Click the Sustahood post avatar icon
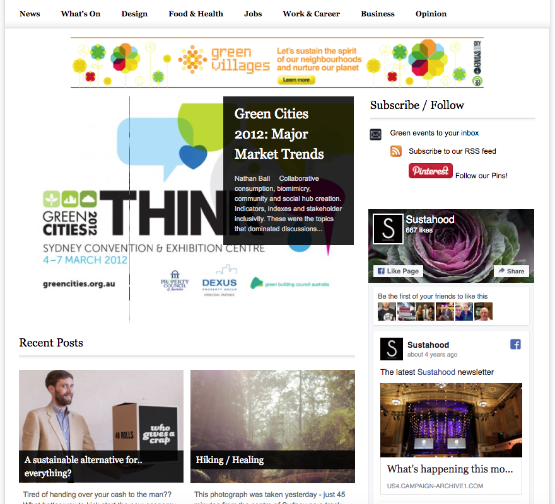Image resolution: width=555 pixels, height=504 pixels. click(392, 349)
